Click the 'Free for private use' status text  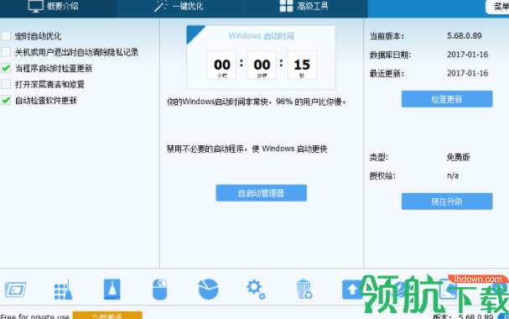(34, 316)
